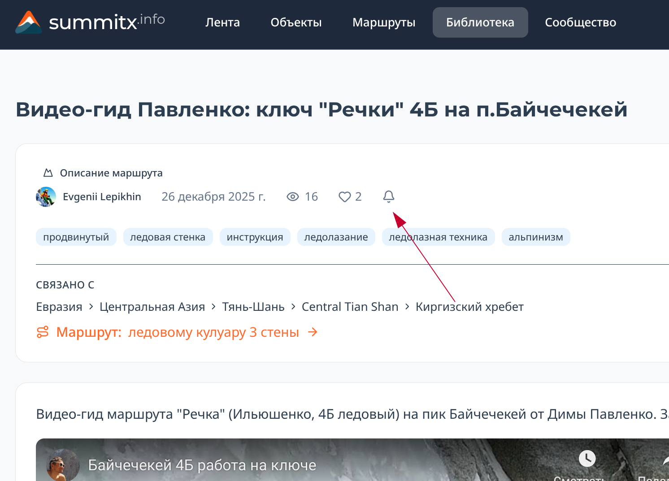Click the mountain icon near Описание маршрута
This screenshot has height=481, width=669.
click(48, 173)
